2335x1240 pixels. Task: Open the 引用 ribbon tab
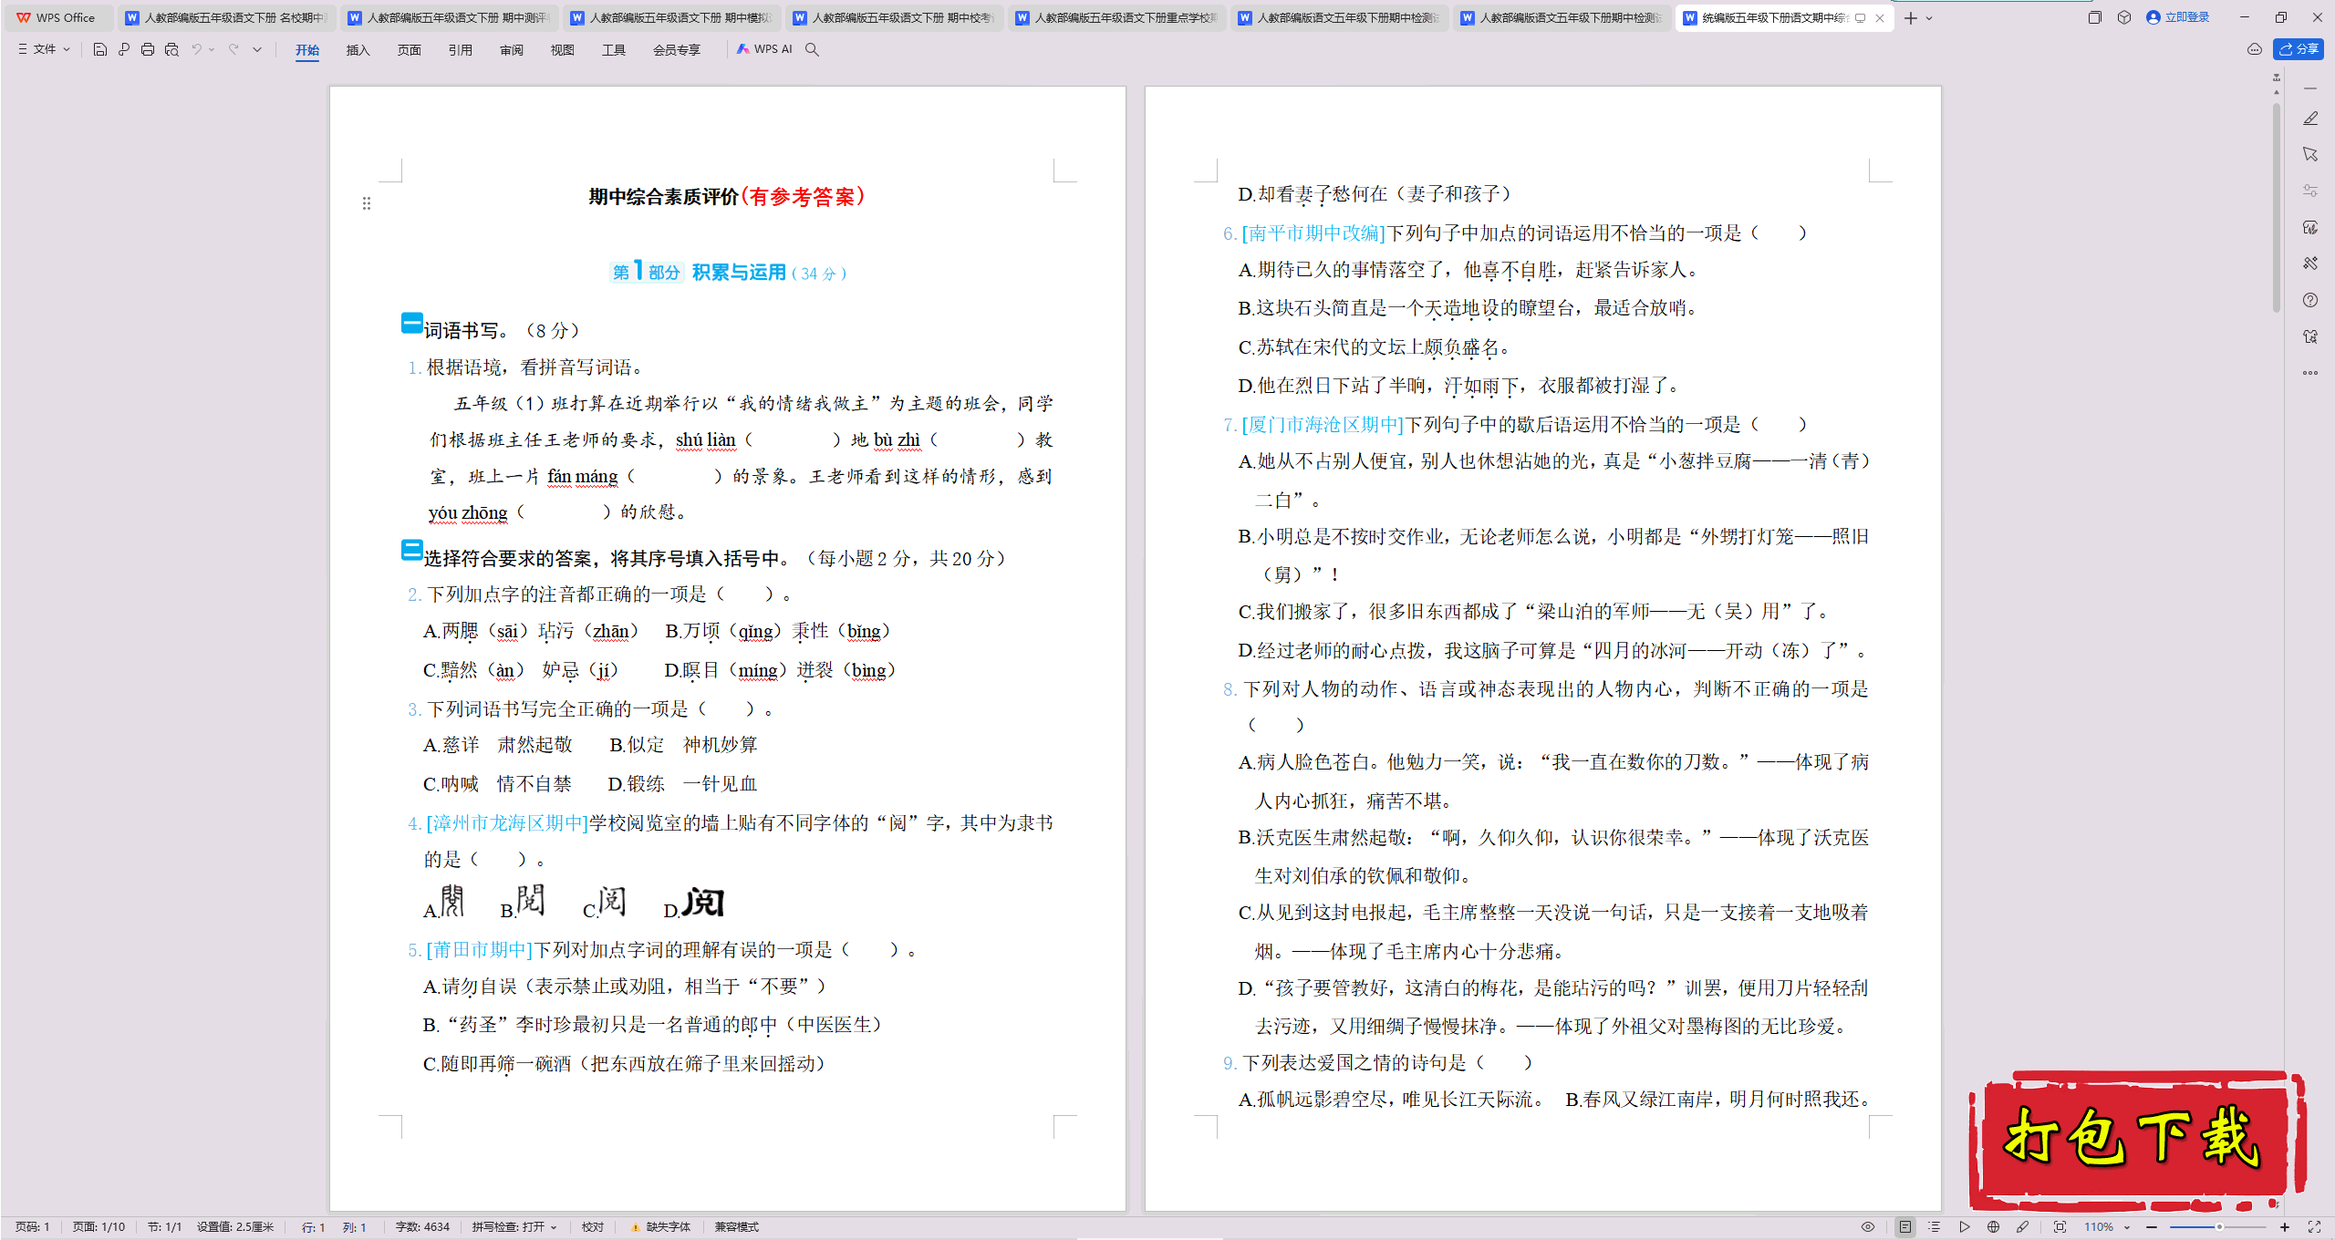point(461,50)
